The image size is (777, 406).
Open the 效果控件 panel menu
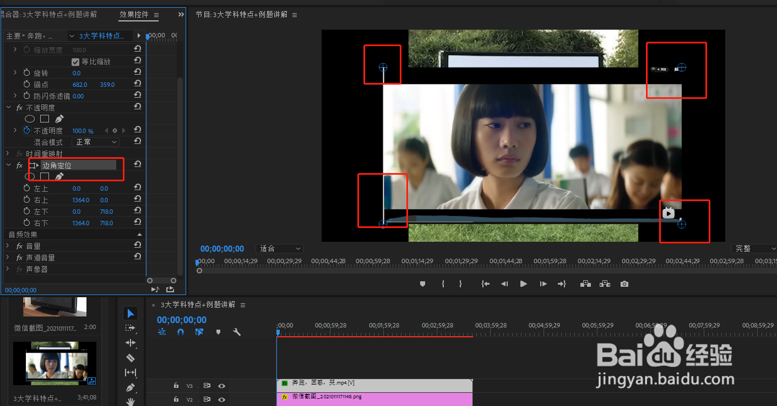coord(156,15)
